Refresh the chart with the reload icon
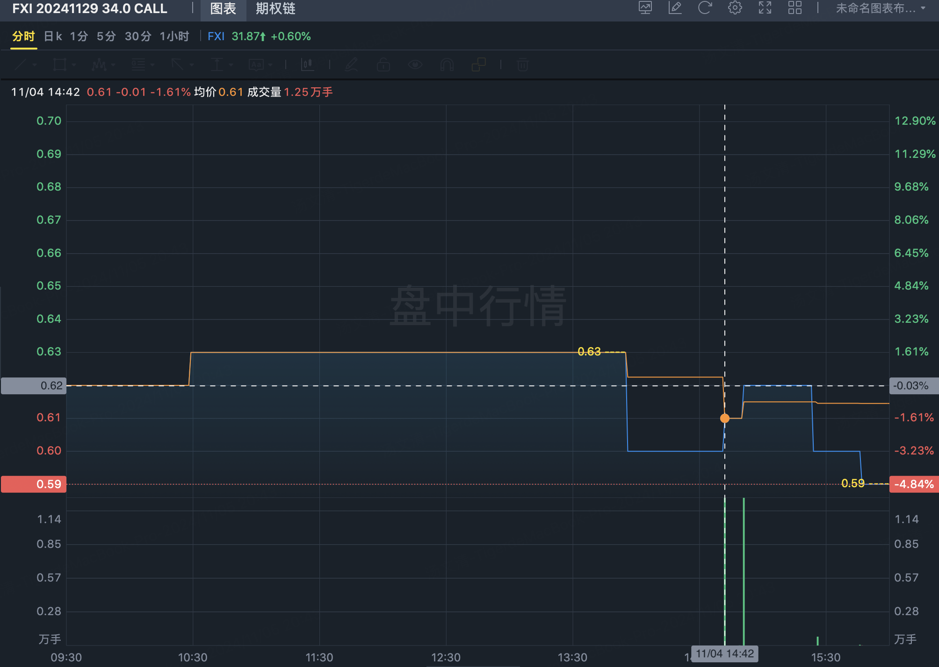 click(705, 8)
